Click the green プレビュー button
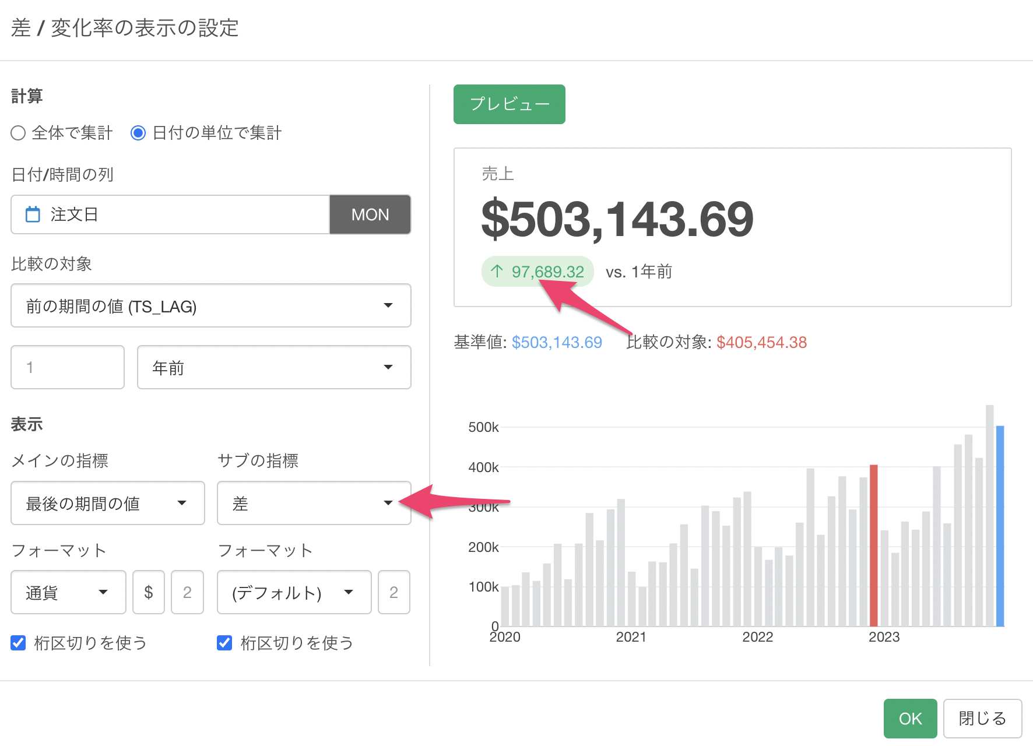 (509, 104)
